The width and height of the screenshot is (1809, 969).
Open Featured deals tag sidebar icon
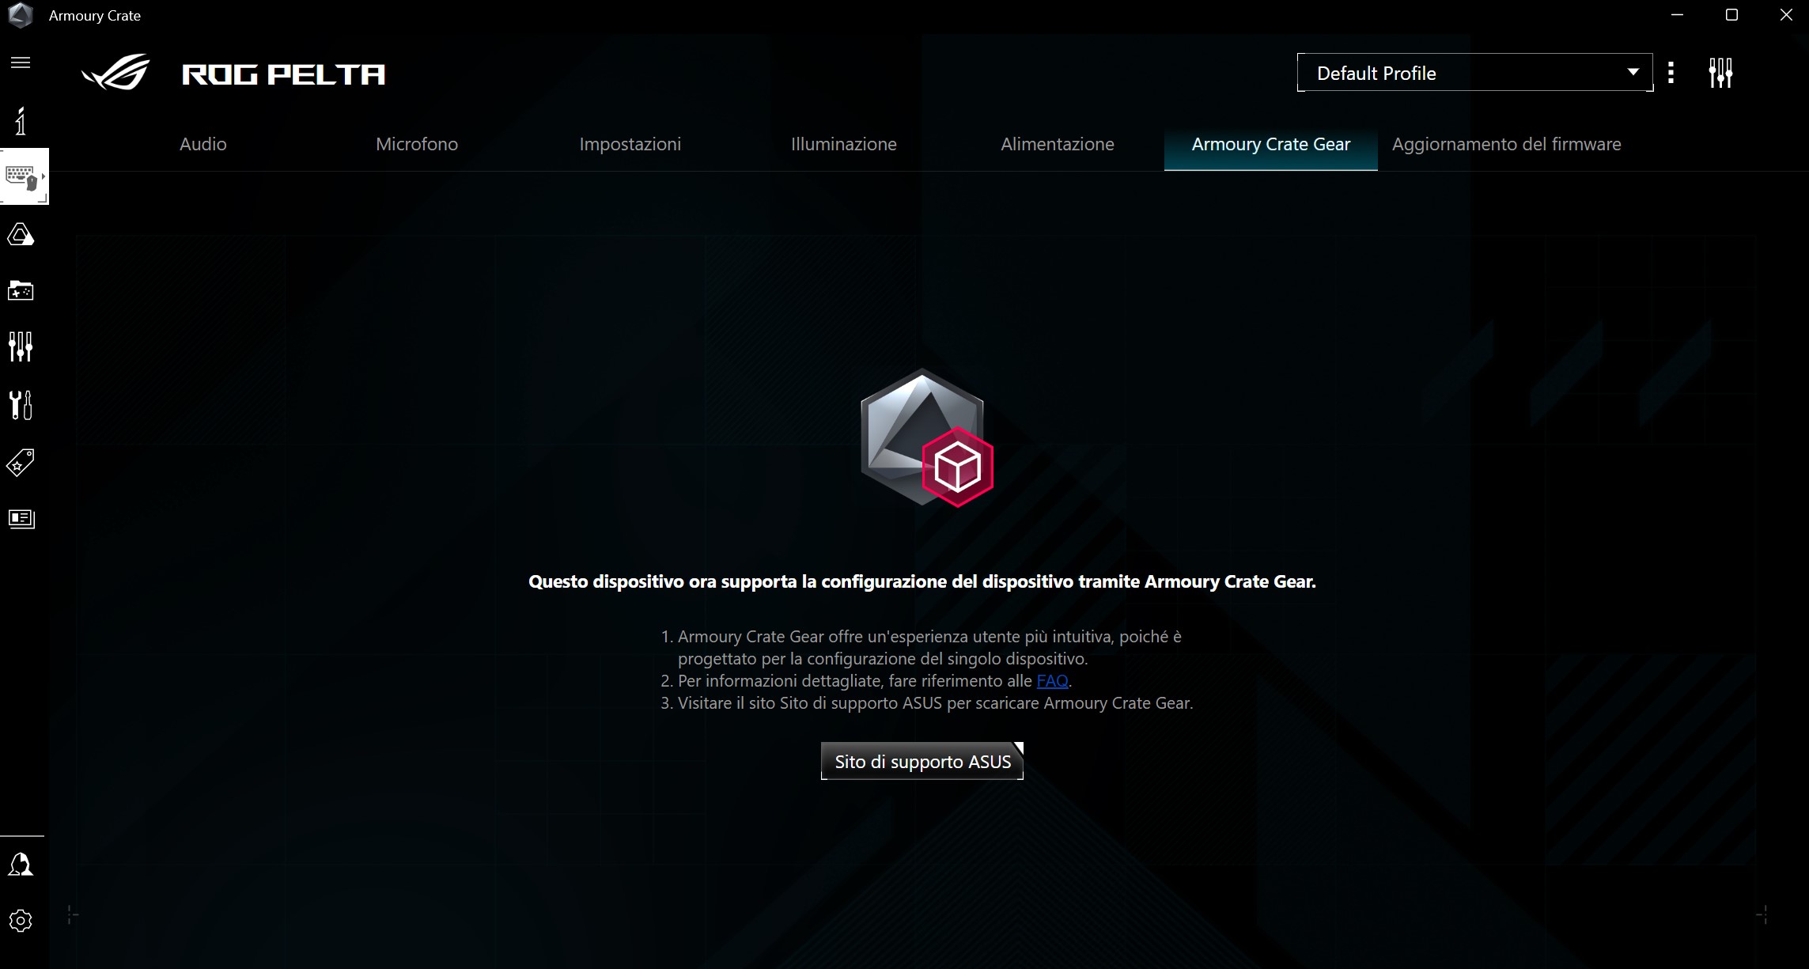pyautogui.click(x=21, y=463)
